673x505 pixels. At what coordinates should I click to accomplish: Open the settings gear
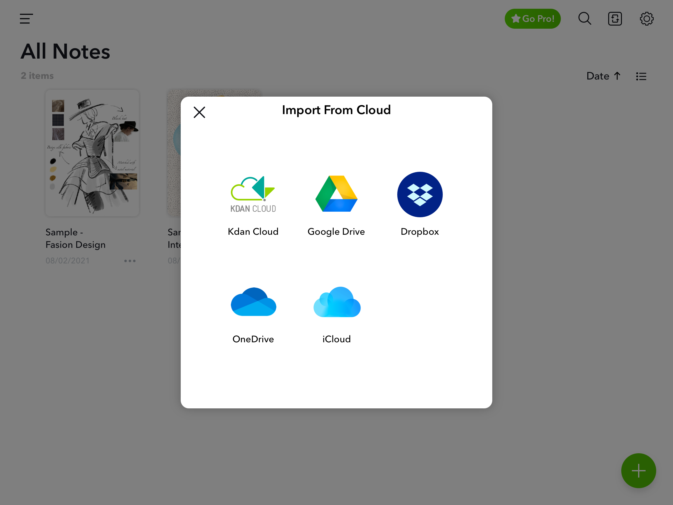tap(647, 19)
